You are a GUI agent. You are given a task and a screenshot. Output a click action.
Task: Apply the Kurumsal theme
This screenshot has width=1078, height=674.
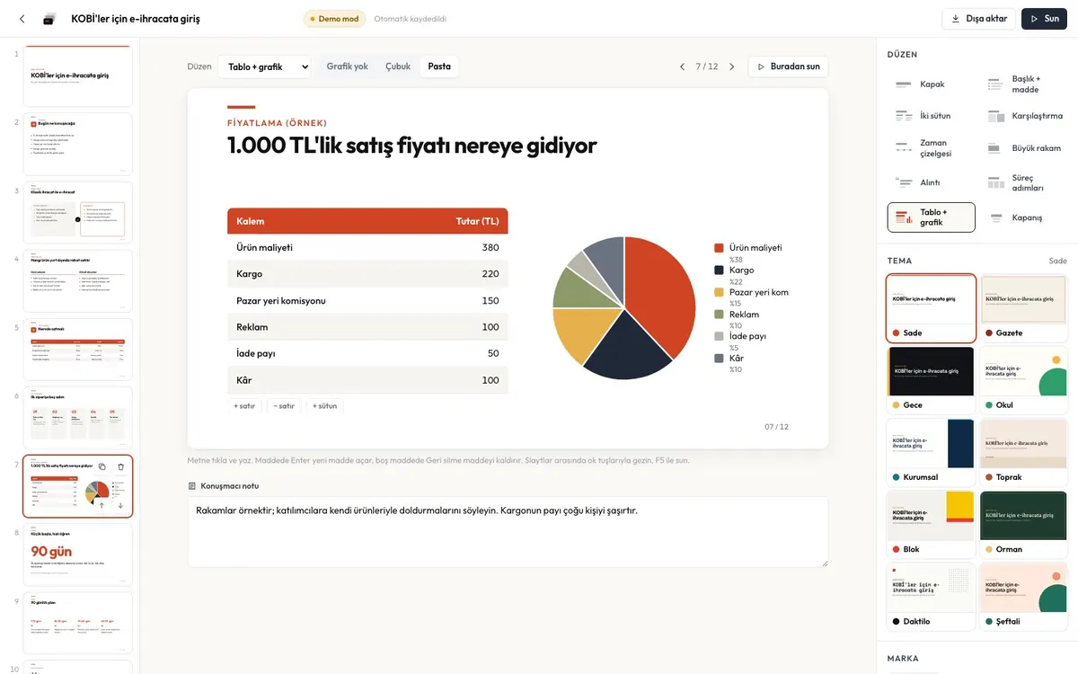931,452
